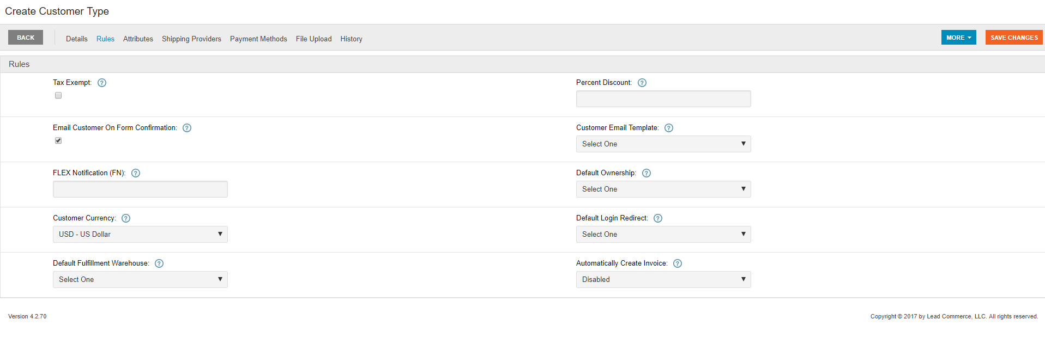Switch to the Shipping Providers tab

(191, 39)
